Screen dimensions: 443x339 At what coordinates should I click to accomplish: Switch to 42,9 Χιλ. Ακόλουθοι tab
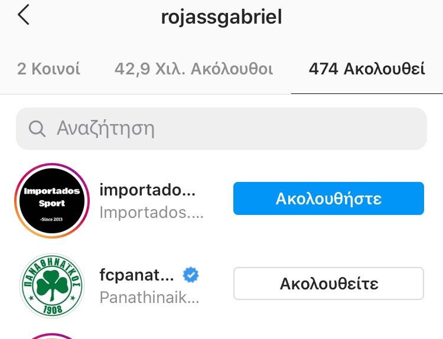194,69
